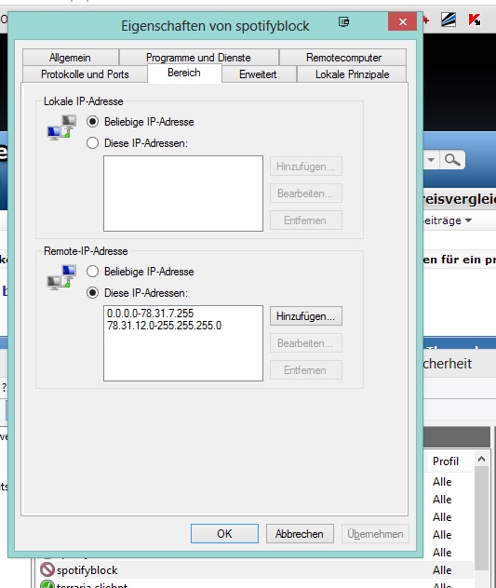Viewport: 496px width, 588px height.
Task: Select 'Diese IP-Adressen' under Lokale IP-Adresse
Action: coord(93,143)
